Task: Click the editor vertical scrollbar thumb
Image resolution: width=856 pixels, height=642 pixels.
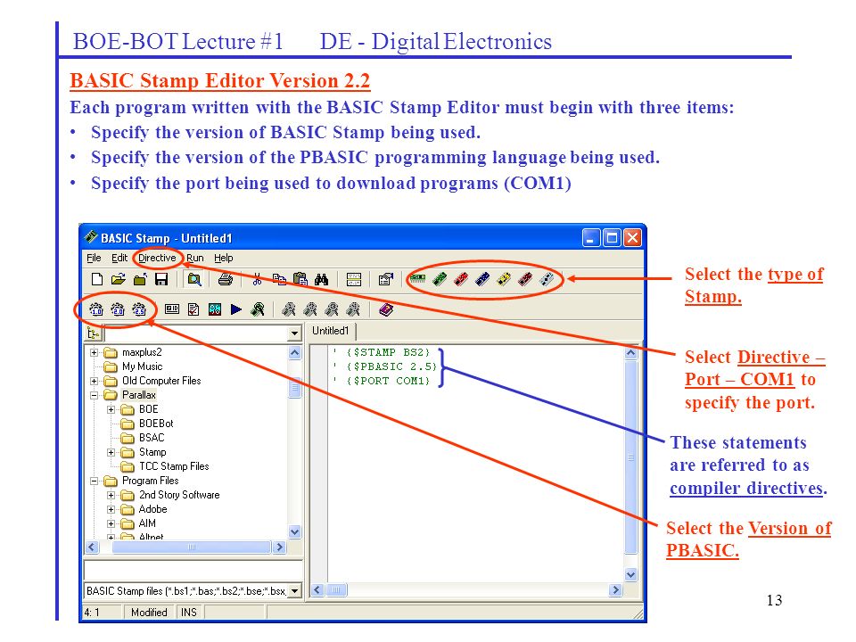Action: [630, 457]
